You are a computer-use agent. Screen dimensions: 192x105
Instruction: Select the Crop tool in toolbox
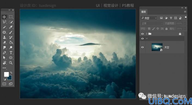tap(4, 27)
